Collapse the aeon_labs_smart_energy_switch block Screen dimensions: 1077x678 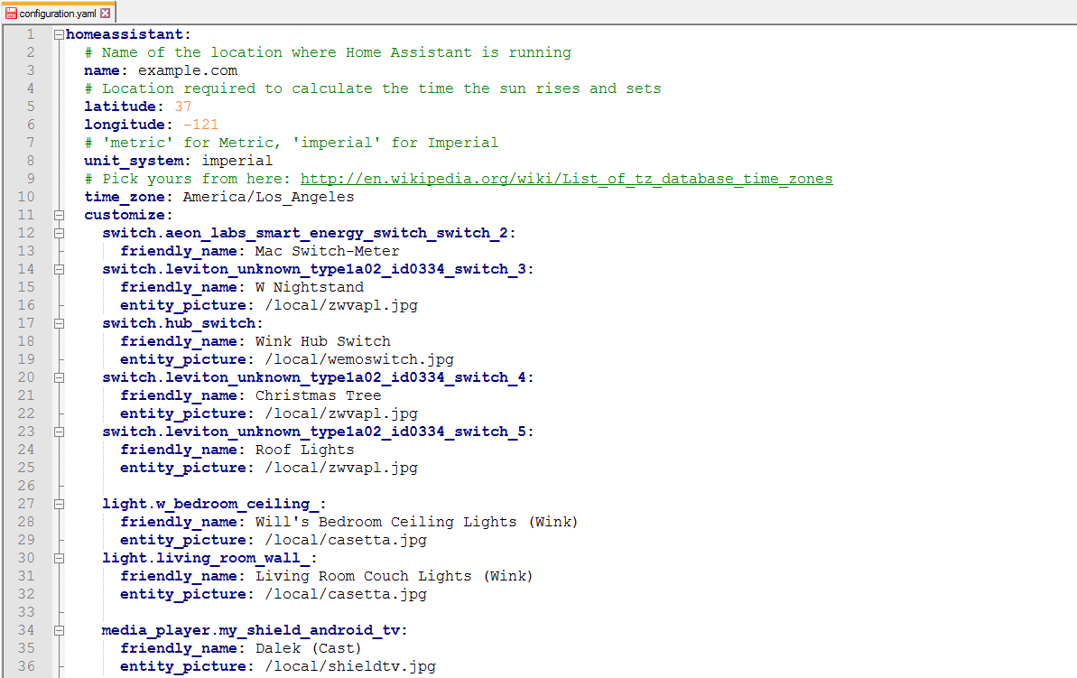(58, 233)
